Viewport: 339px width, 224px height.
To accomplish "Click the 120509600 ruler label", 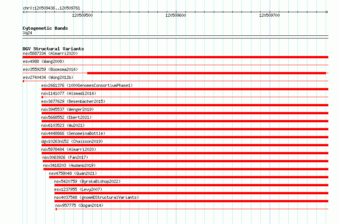I will [176, 15].
